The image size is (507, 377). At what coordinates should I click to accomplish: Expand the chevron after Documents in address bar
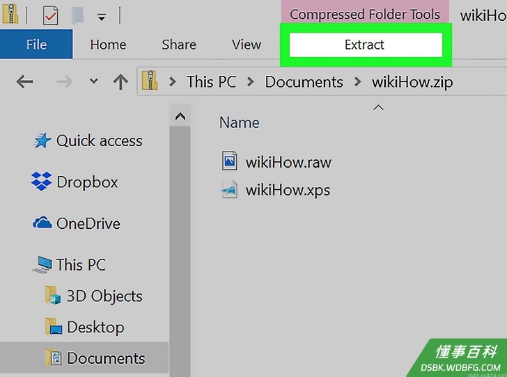(357, 82)
